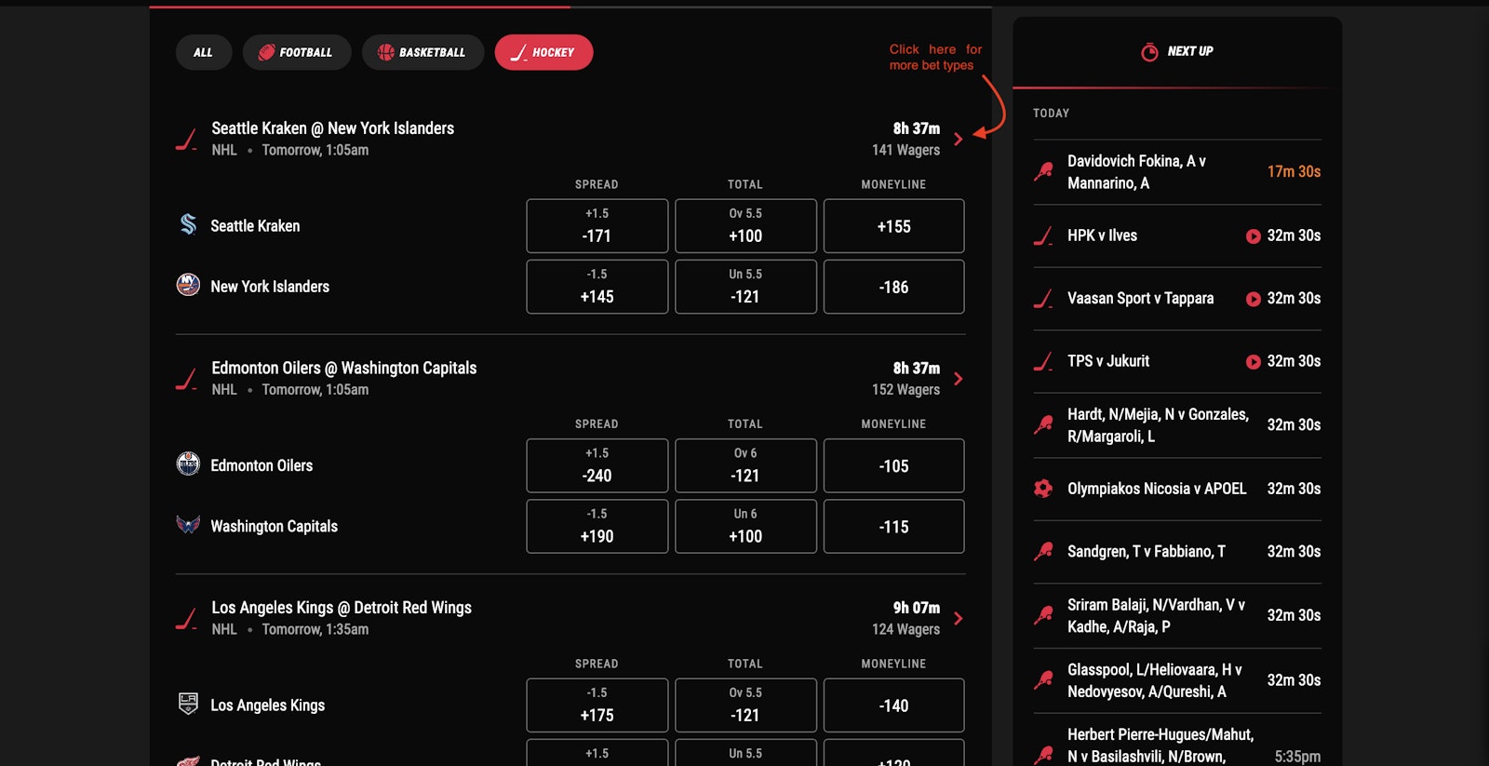This screenshot has width=1489, height=766.
Task: Click the Los Angeles Kings logo
Action: click(x=188, y=704)
